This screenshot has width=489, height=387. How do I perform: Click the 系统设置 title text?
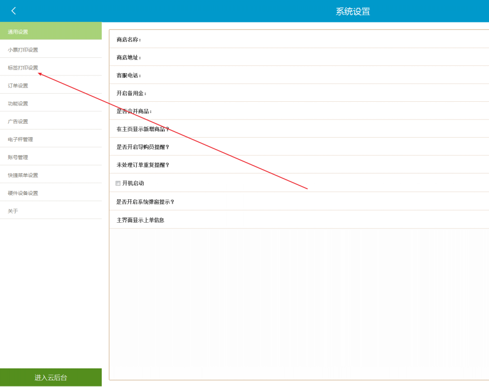pyautogui.click(x=353, y=11)
